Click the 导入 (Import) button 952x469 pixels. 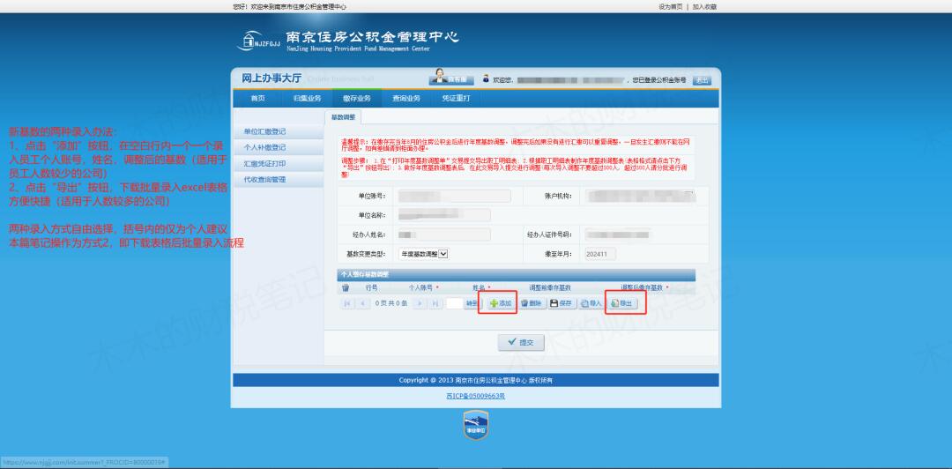tap(591, 303)
